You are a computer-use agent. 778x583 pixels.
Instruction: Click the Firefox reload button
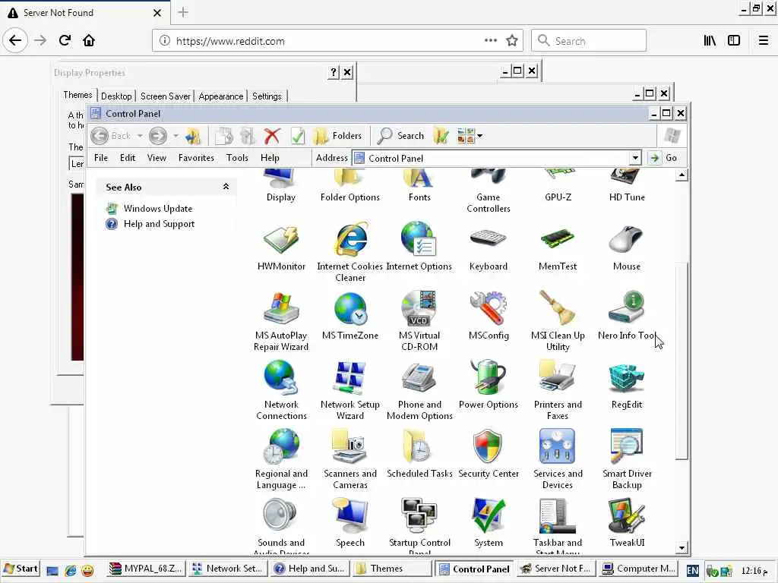point(65,41)
